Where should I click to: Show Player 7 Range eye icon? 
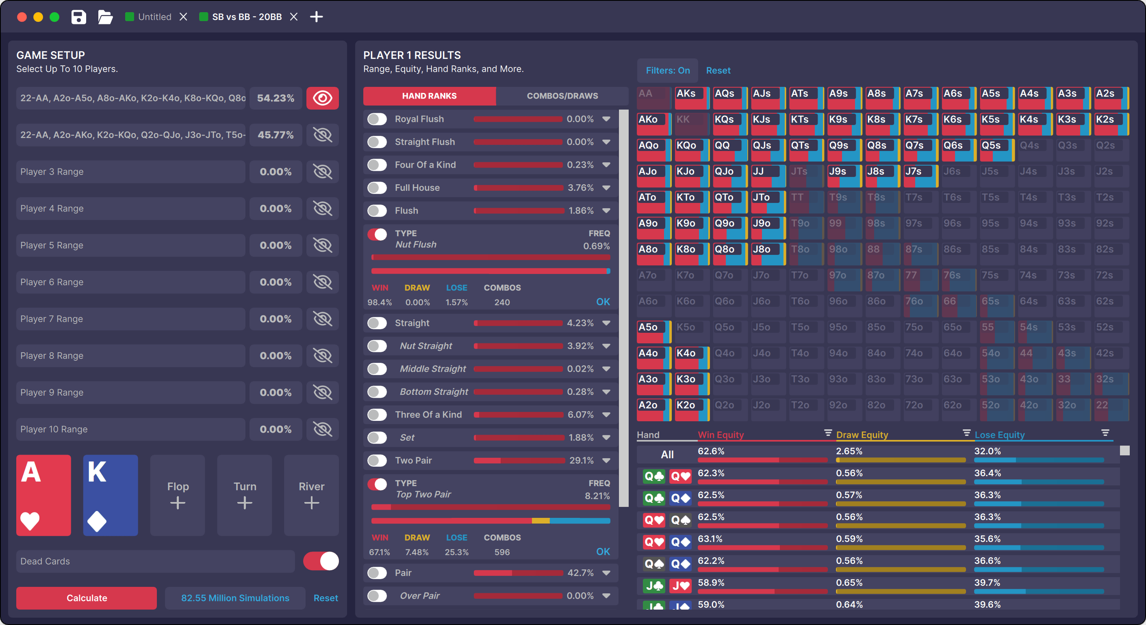pos(323,319)
